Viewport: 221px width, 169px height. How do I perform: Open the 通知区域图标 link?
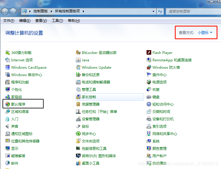22,134
